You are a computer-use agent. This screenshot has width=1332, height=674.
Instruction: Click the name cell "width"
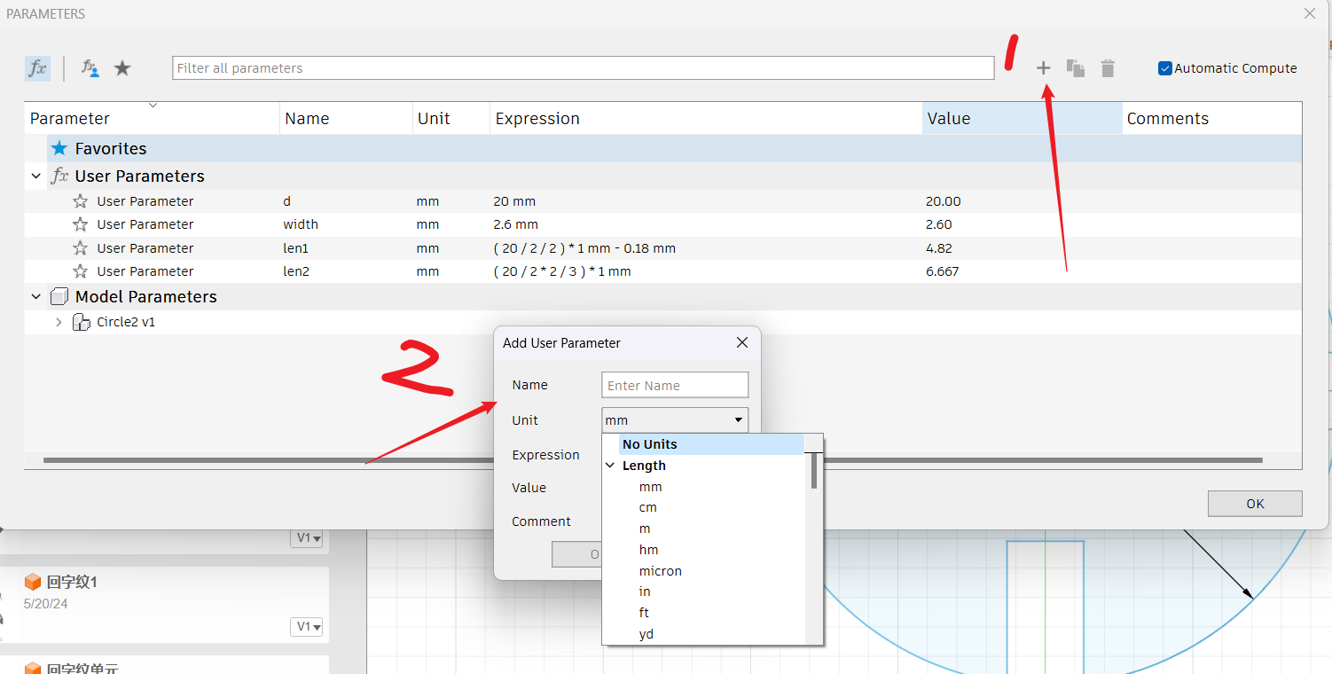(x=301, y=224)
